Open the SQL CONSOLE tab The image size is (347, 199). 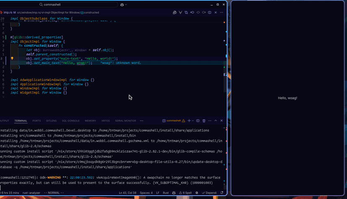click(70, 121)
